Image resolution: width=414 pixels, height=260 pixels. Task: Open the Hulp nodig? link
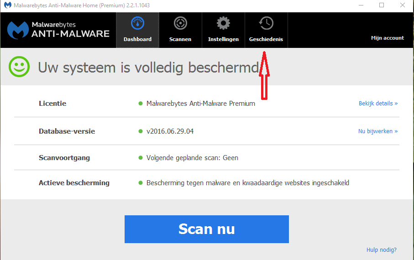coord(381,250)
